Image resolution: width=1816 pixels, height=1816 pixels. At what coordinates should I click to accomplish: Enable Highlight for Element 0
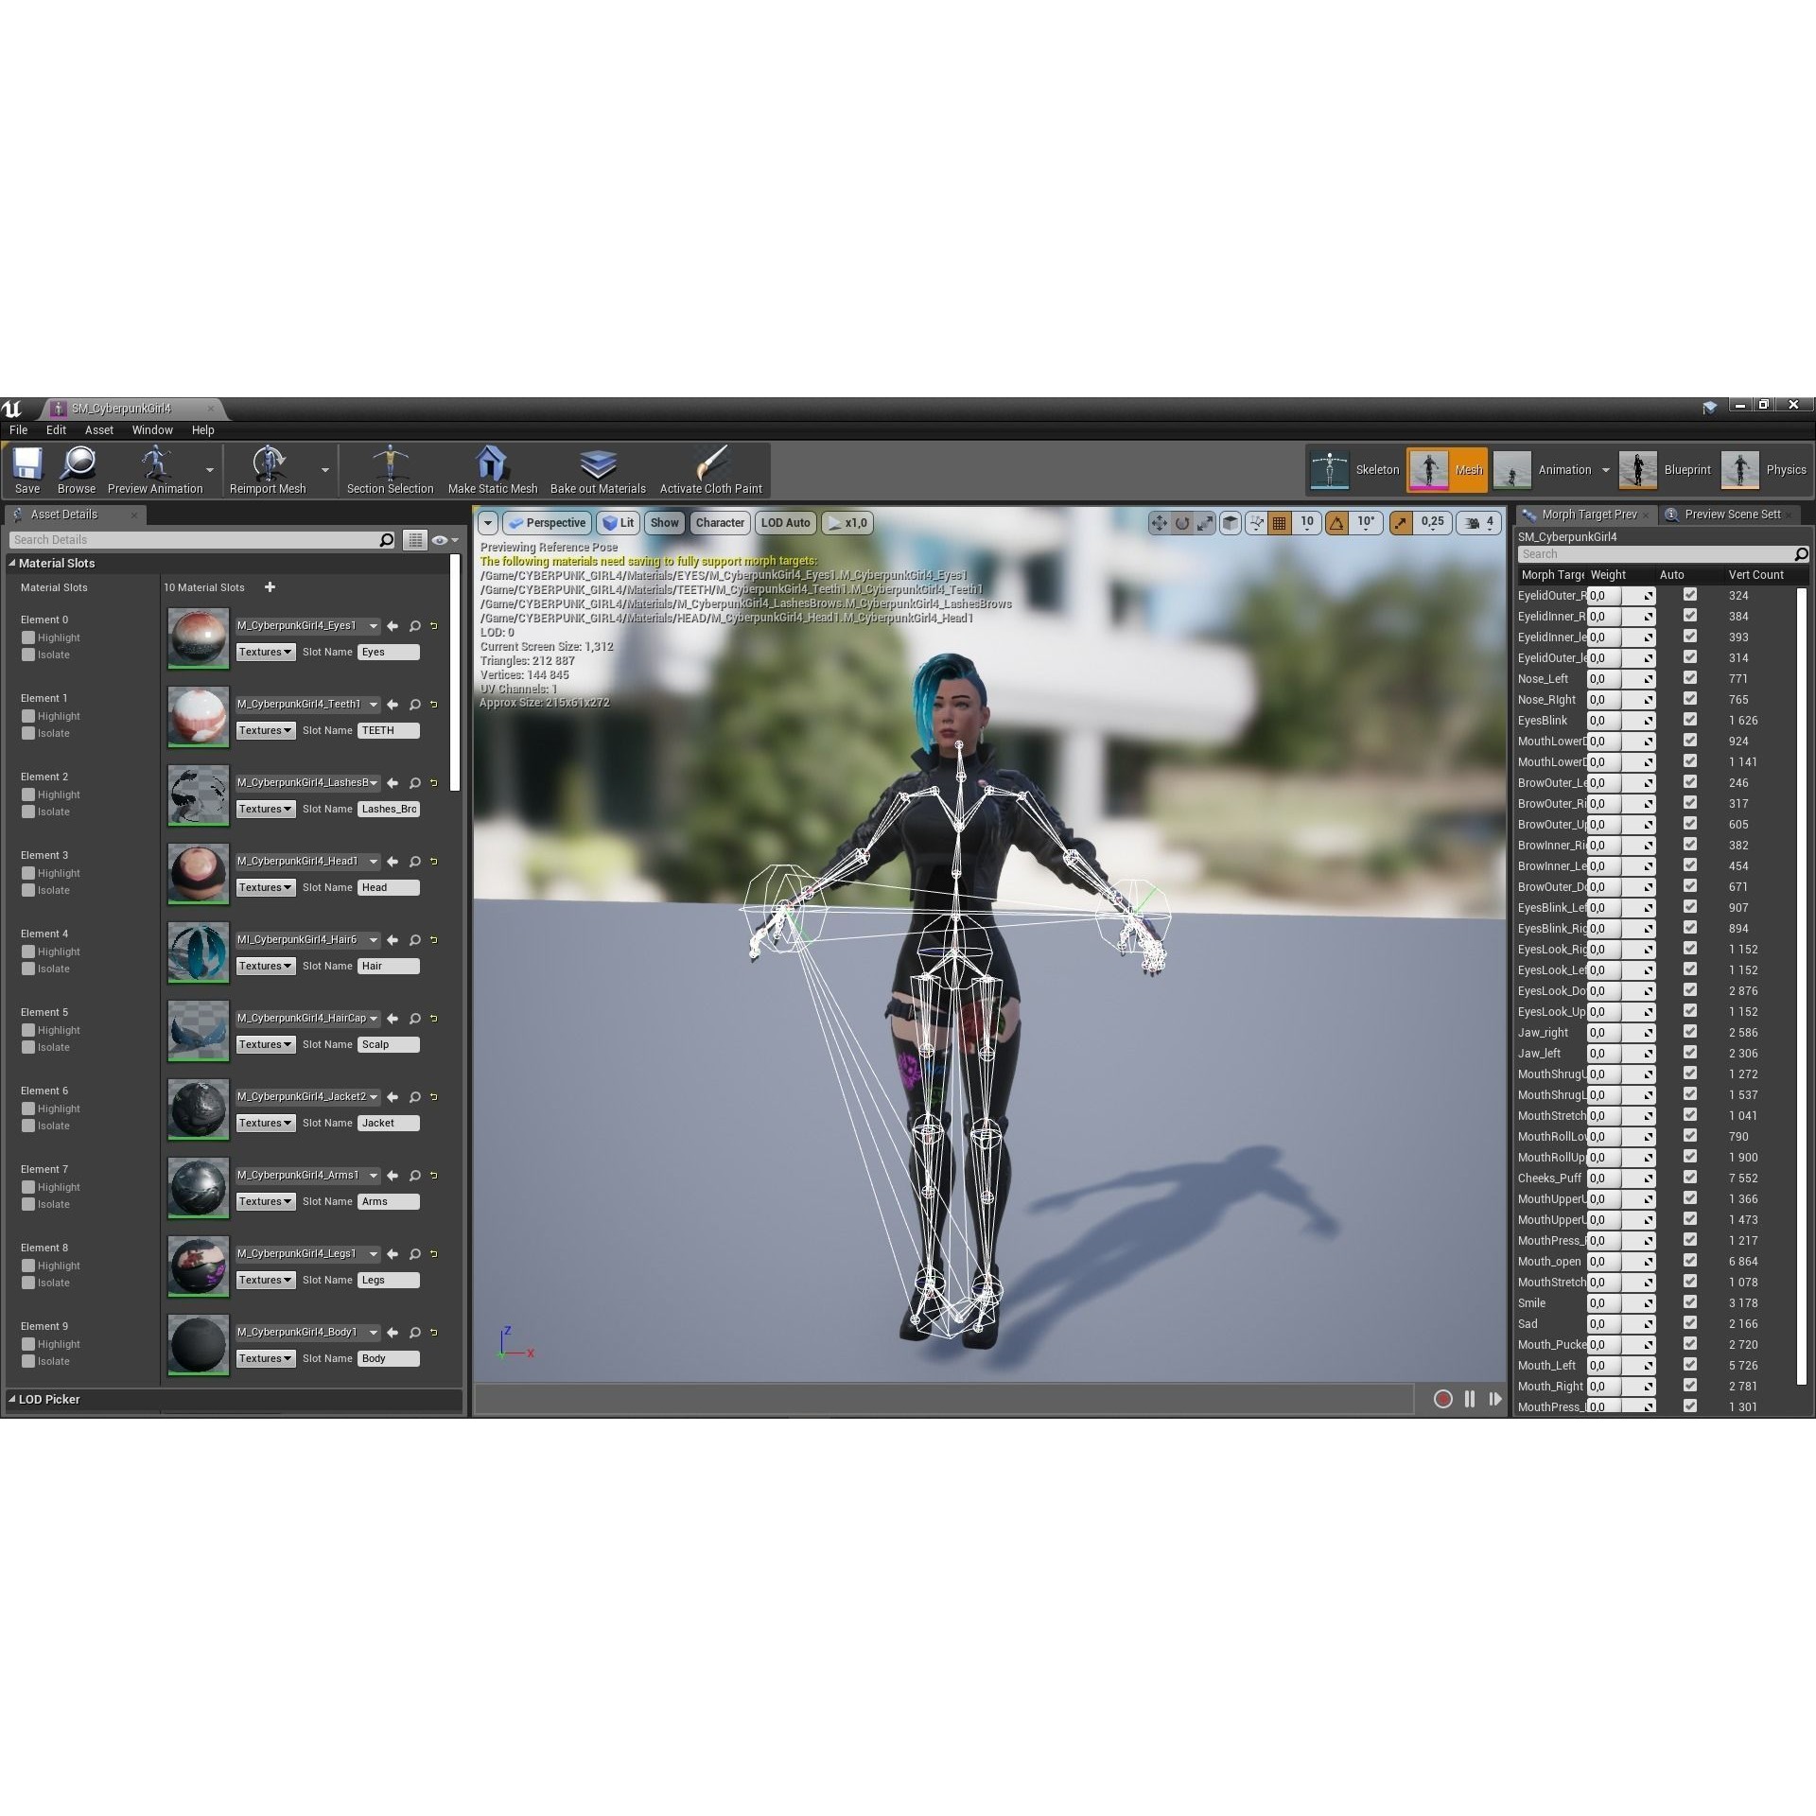(x=29, y=637)
